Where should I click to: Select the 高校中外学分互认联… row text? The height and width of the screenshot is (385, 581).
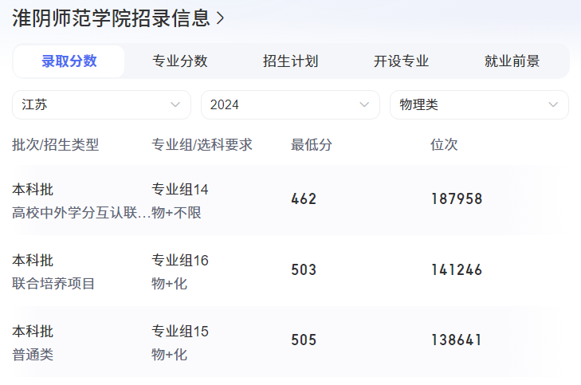[x=81, y=213]
